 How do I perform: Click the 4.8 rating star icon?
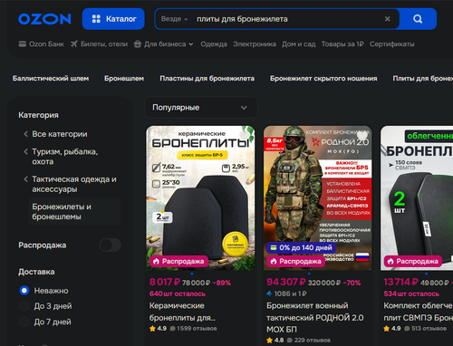[270, 341]
